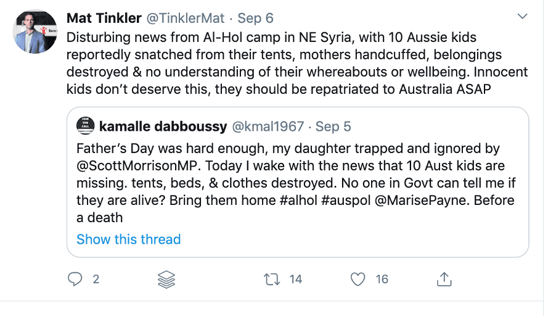Open the share tweet upload icon
Screen dimensions: 556x316
click(x=443, y=280)
